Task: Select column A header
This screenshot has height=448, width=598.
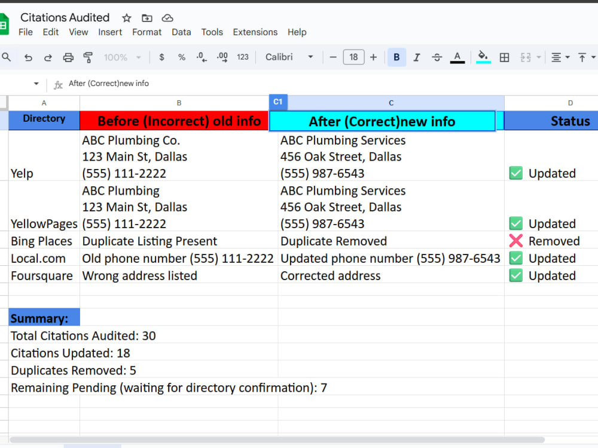Action: click(44, 103)
